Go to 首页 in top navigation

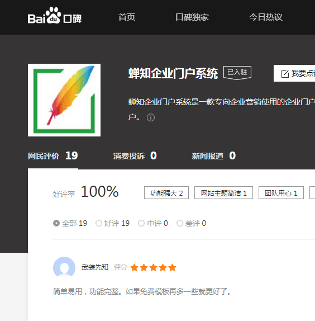[x=127, y=17]
